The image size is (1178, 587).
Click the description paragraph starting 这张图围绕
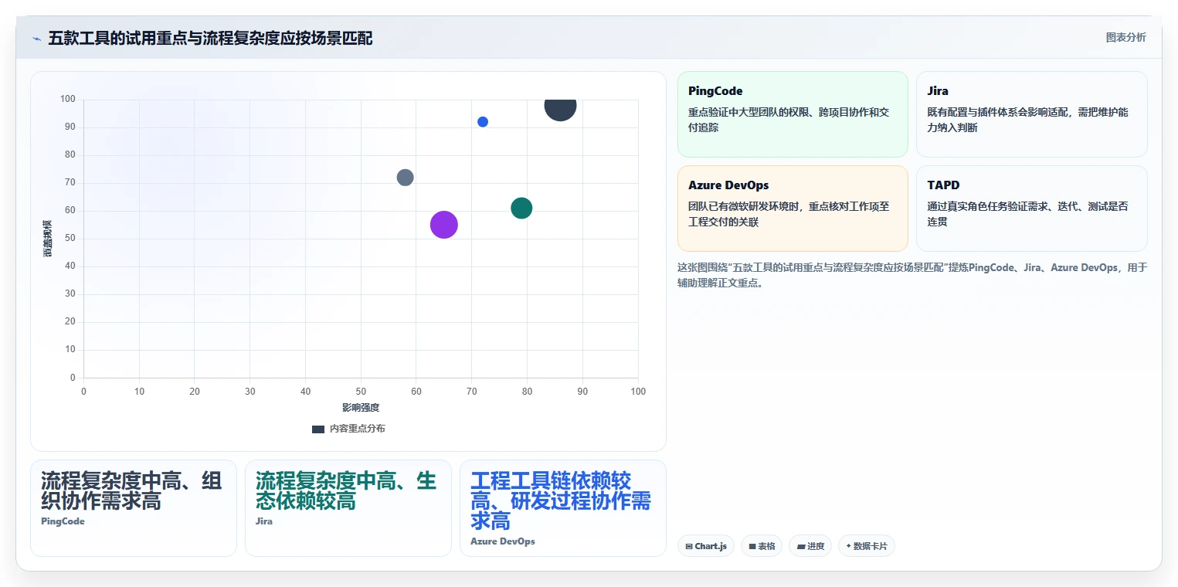click(912, 275)
